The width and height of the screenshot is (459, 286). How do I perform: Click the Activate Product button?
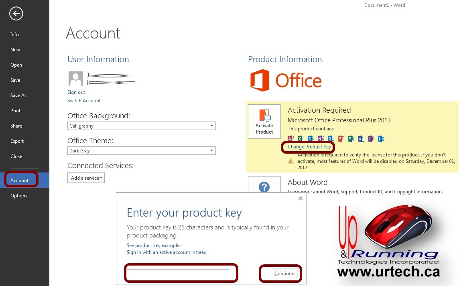click(x=264, y=122)
